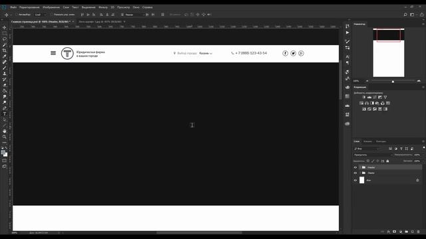Expand the unselected layer group
This screenshot has width=426, height=239.
[360, 173]
